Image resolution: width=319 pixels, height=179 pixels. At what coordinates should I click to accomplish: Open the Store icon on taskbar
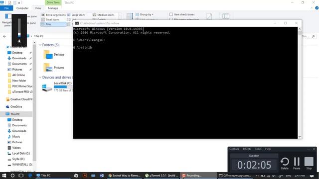tap(76, 176)
